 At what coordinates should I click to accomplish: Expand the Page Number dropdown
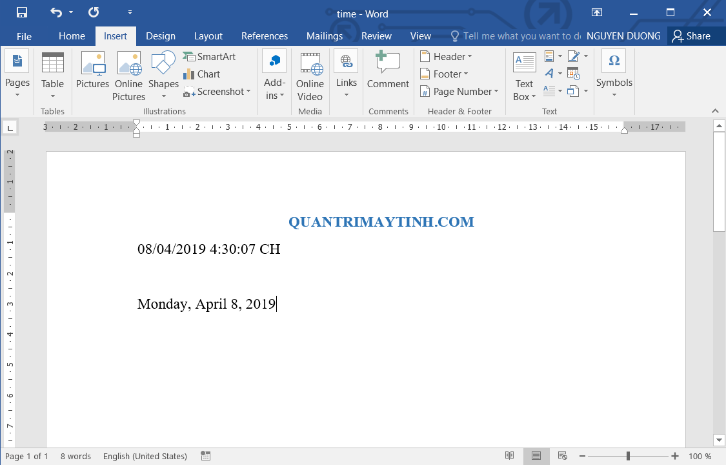pos(496,91)
